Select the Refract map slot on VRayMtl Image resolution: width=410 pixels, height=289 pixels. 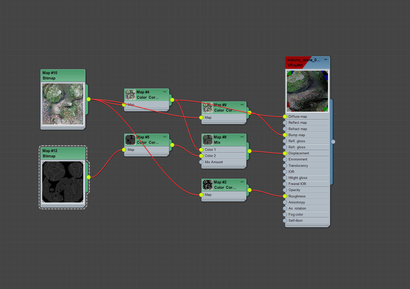point(307,129)
